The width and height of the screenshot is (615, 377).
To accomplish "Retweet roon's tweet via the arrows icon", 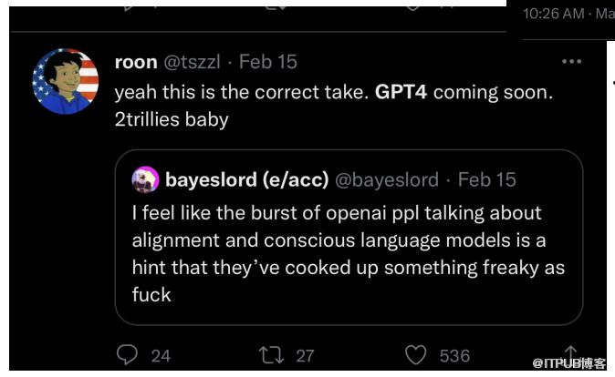I will tap(271, 355).
